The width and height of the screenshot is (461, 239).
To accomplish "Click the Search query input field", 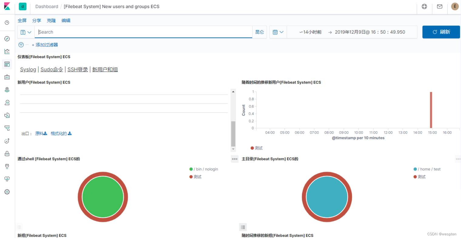I will 143,32.
